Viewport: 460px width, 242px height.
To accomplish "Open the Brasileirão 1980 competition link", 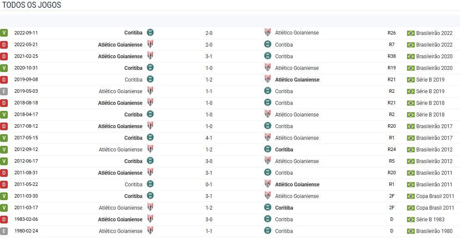I will pyautogui.click(x=434, y=231).
